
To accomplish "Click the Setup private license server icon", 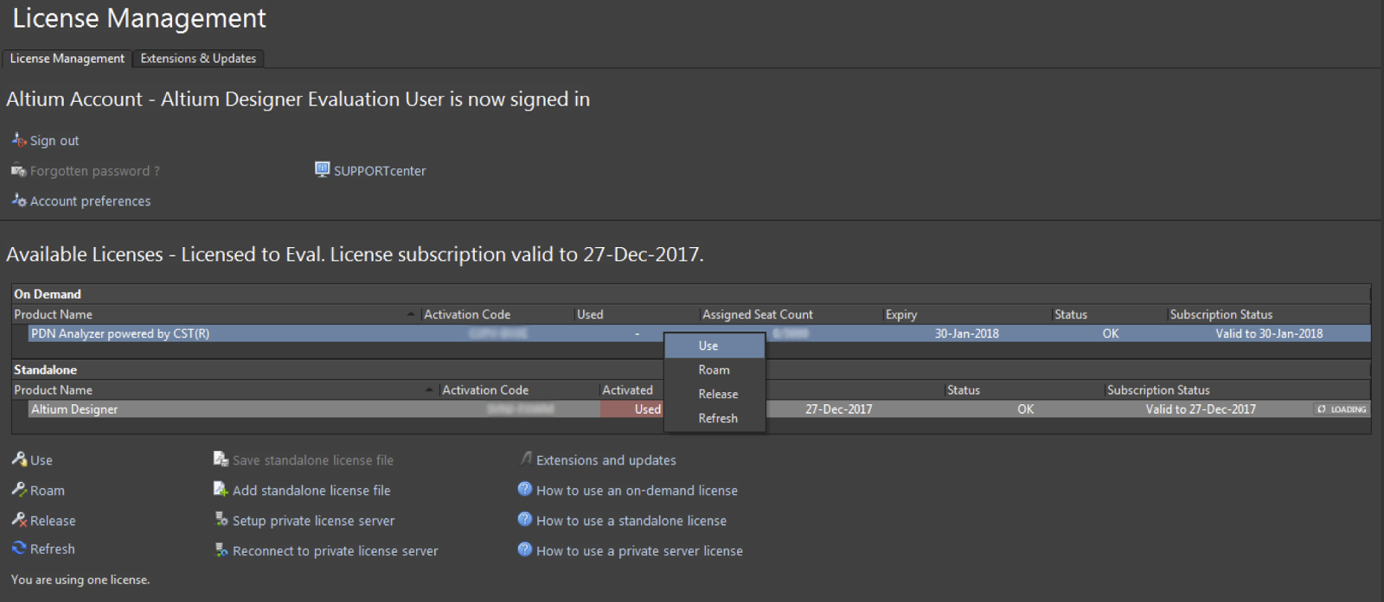I will pos(221,520).
